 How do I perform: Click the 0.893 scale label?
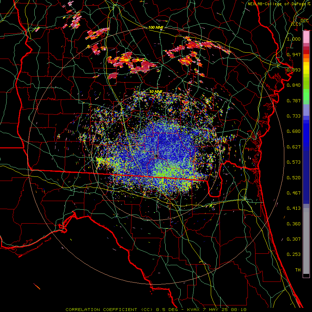click(x=294, y=70)
